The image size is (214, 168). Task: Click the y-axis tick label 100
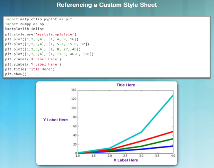(74, 108)
